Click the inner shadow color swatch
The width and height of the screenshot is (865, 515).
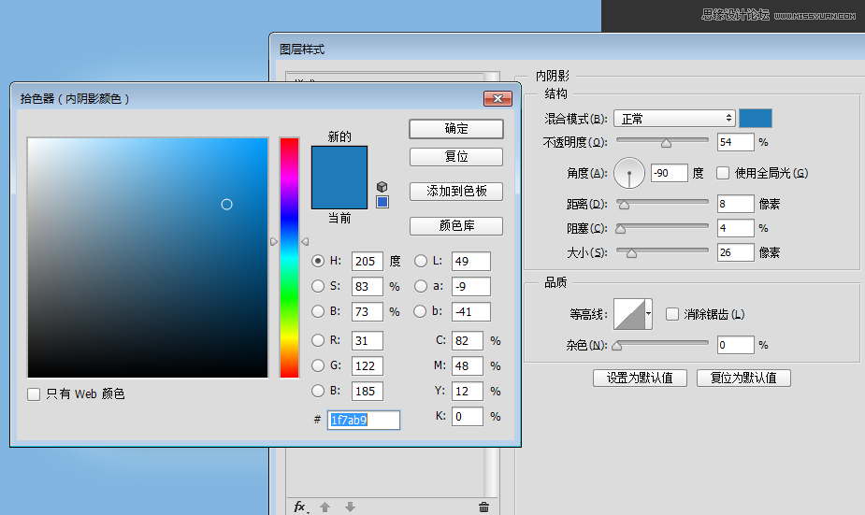(756, 118)
